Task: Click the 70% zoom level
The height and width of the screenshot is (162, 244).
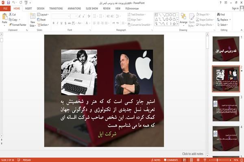Action: tap(236, 160)
